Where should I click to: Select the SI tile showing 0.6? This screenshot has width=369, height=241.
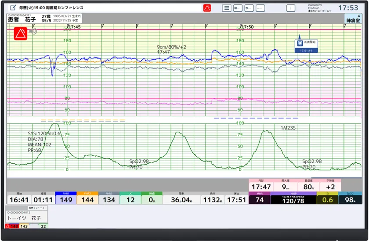(x=327, y=200)
